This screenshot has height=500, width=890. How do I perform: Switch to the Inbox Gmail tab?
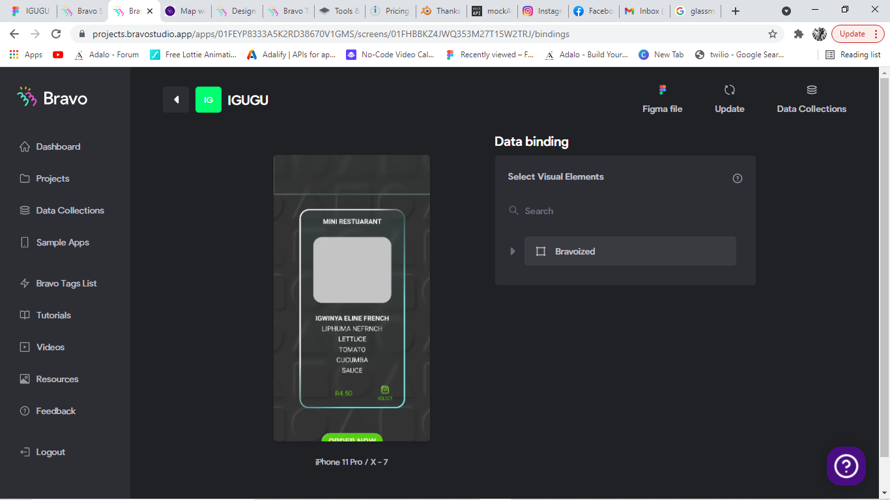pyautogui.click(x=644, y=11)
